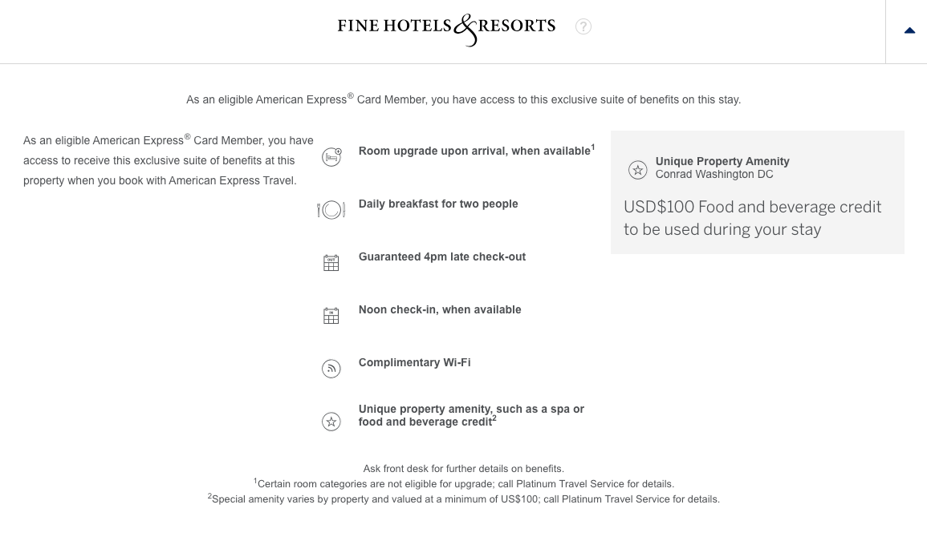Click the star icon beside Conrad Washington DC

coord(637,170)
